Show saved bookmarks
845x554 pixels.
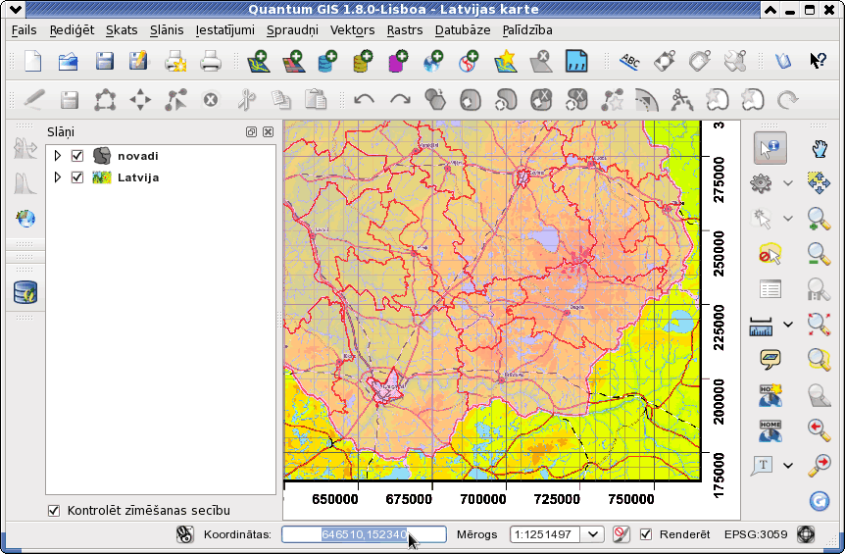(x=770, y=430)
